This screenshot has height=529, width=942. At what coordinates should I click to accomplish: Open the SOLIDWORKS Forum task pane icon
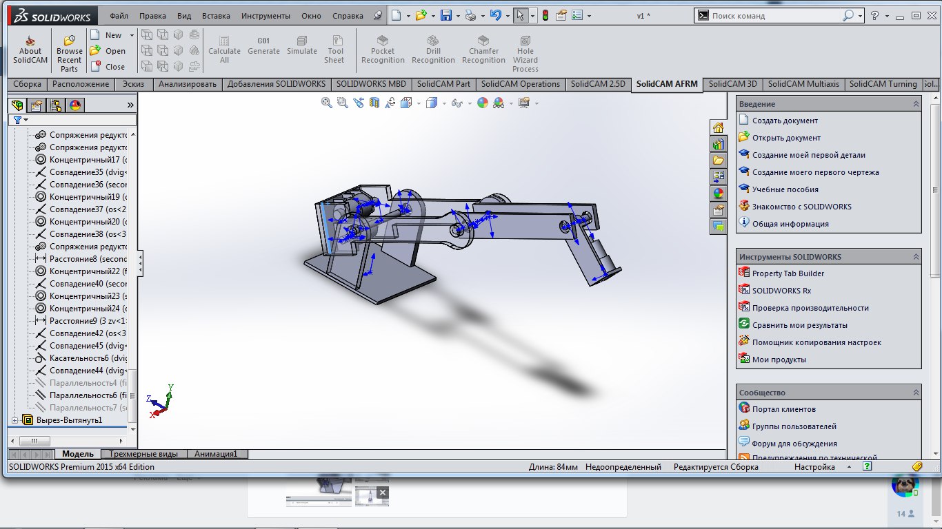(718, 227)
